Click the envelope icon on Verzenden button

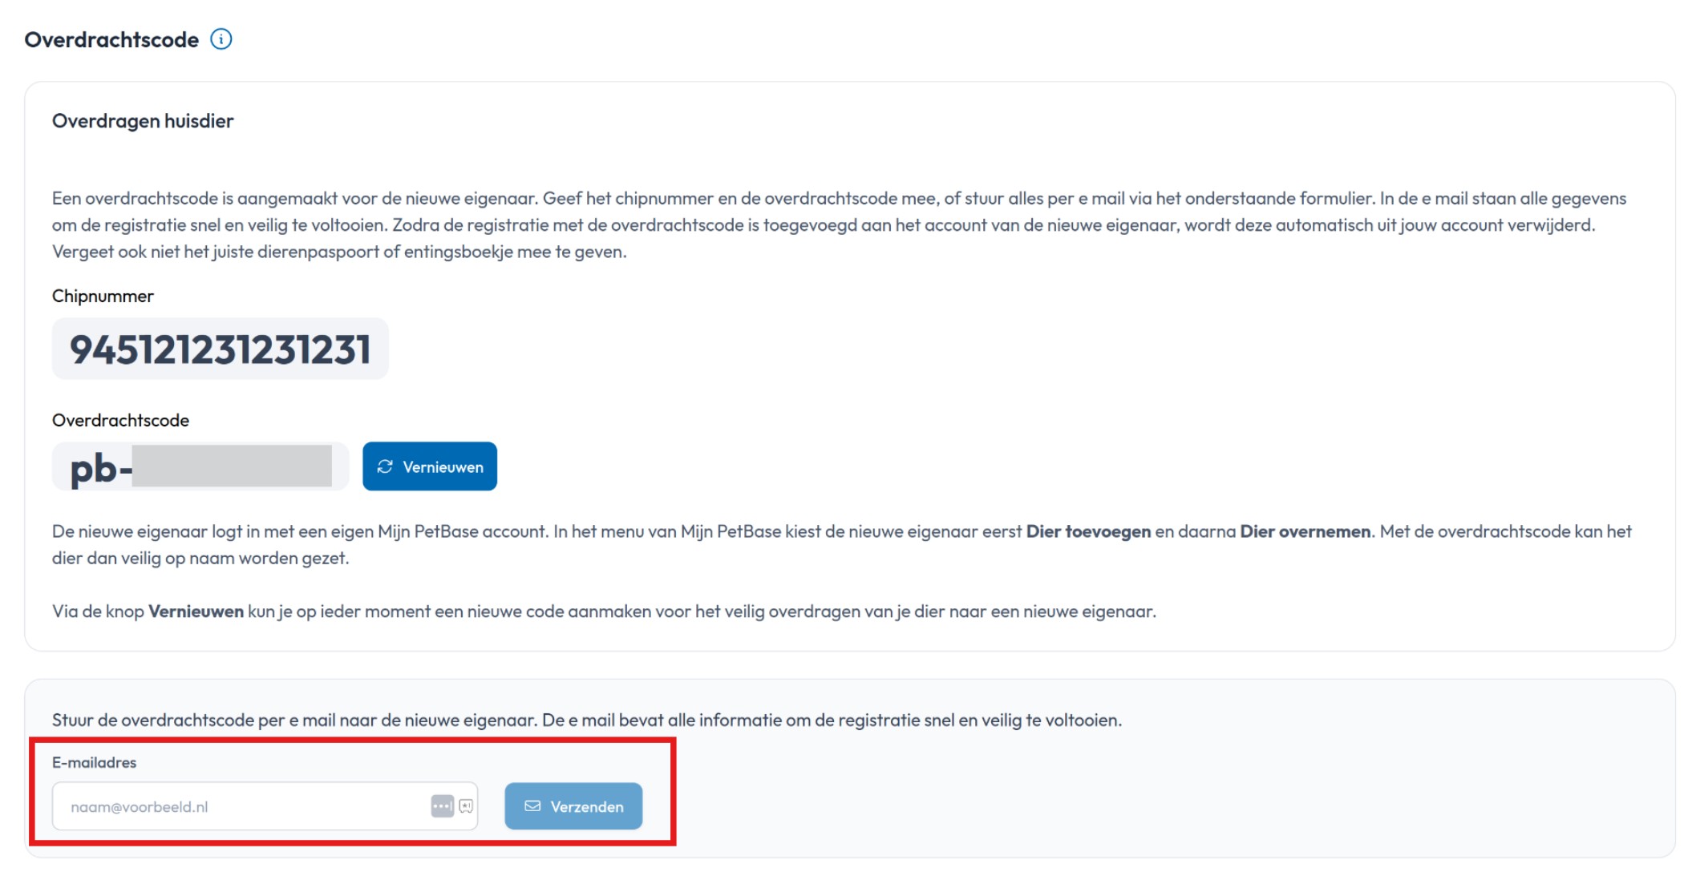[532, 806]
